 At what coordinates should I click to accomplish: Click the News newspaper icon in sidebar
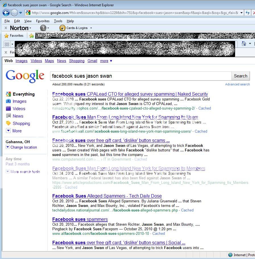8,116
